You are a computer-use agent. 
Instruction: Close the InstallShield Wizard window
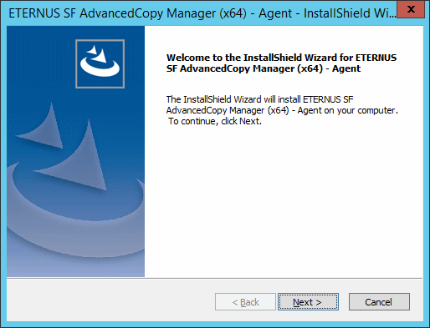pos(411,9)
